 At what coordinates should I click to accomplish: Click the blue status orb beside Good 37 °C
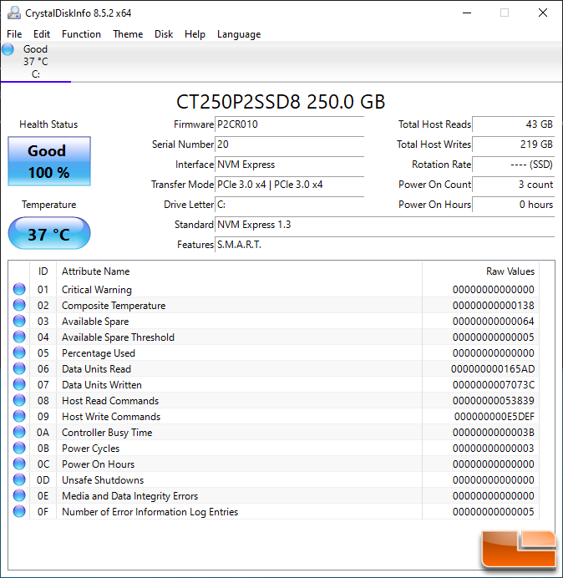pyautogui.click(x=8, y=49)
